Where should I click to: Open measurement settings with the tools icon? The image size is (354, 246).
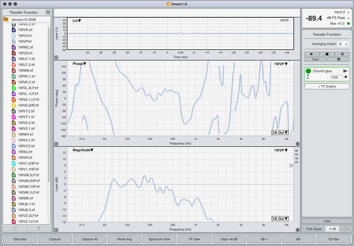click(338, 59)
